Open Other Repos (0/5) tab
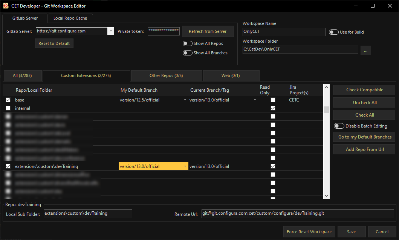The width and height of the screenshot is (399, 240). pos(166,76)
